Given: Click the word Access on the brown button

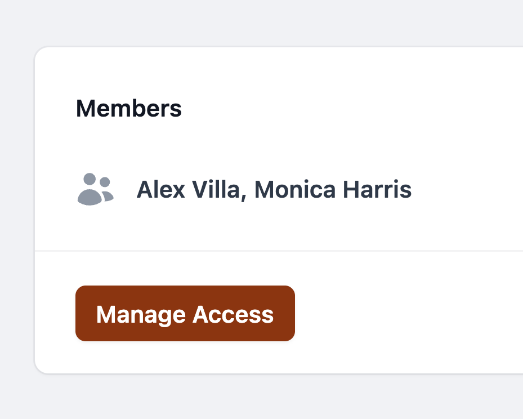Looking at the screenshot, I should click(233, 314).
